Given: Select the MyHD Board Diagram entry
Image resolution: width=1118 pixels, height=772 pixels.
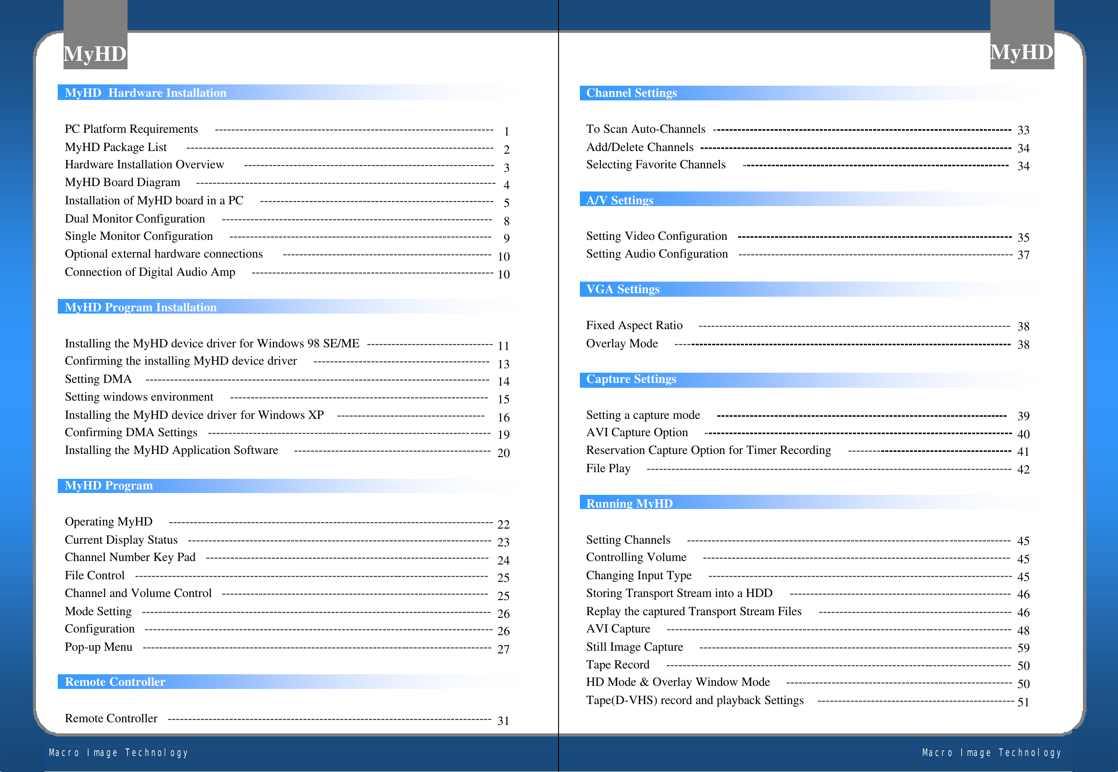Looking at the screenshot, I should coord(122,183).
